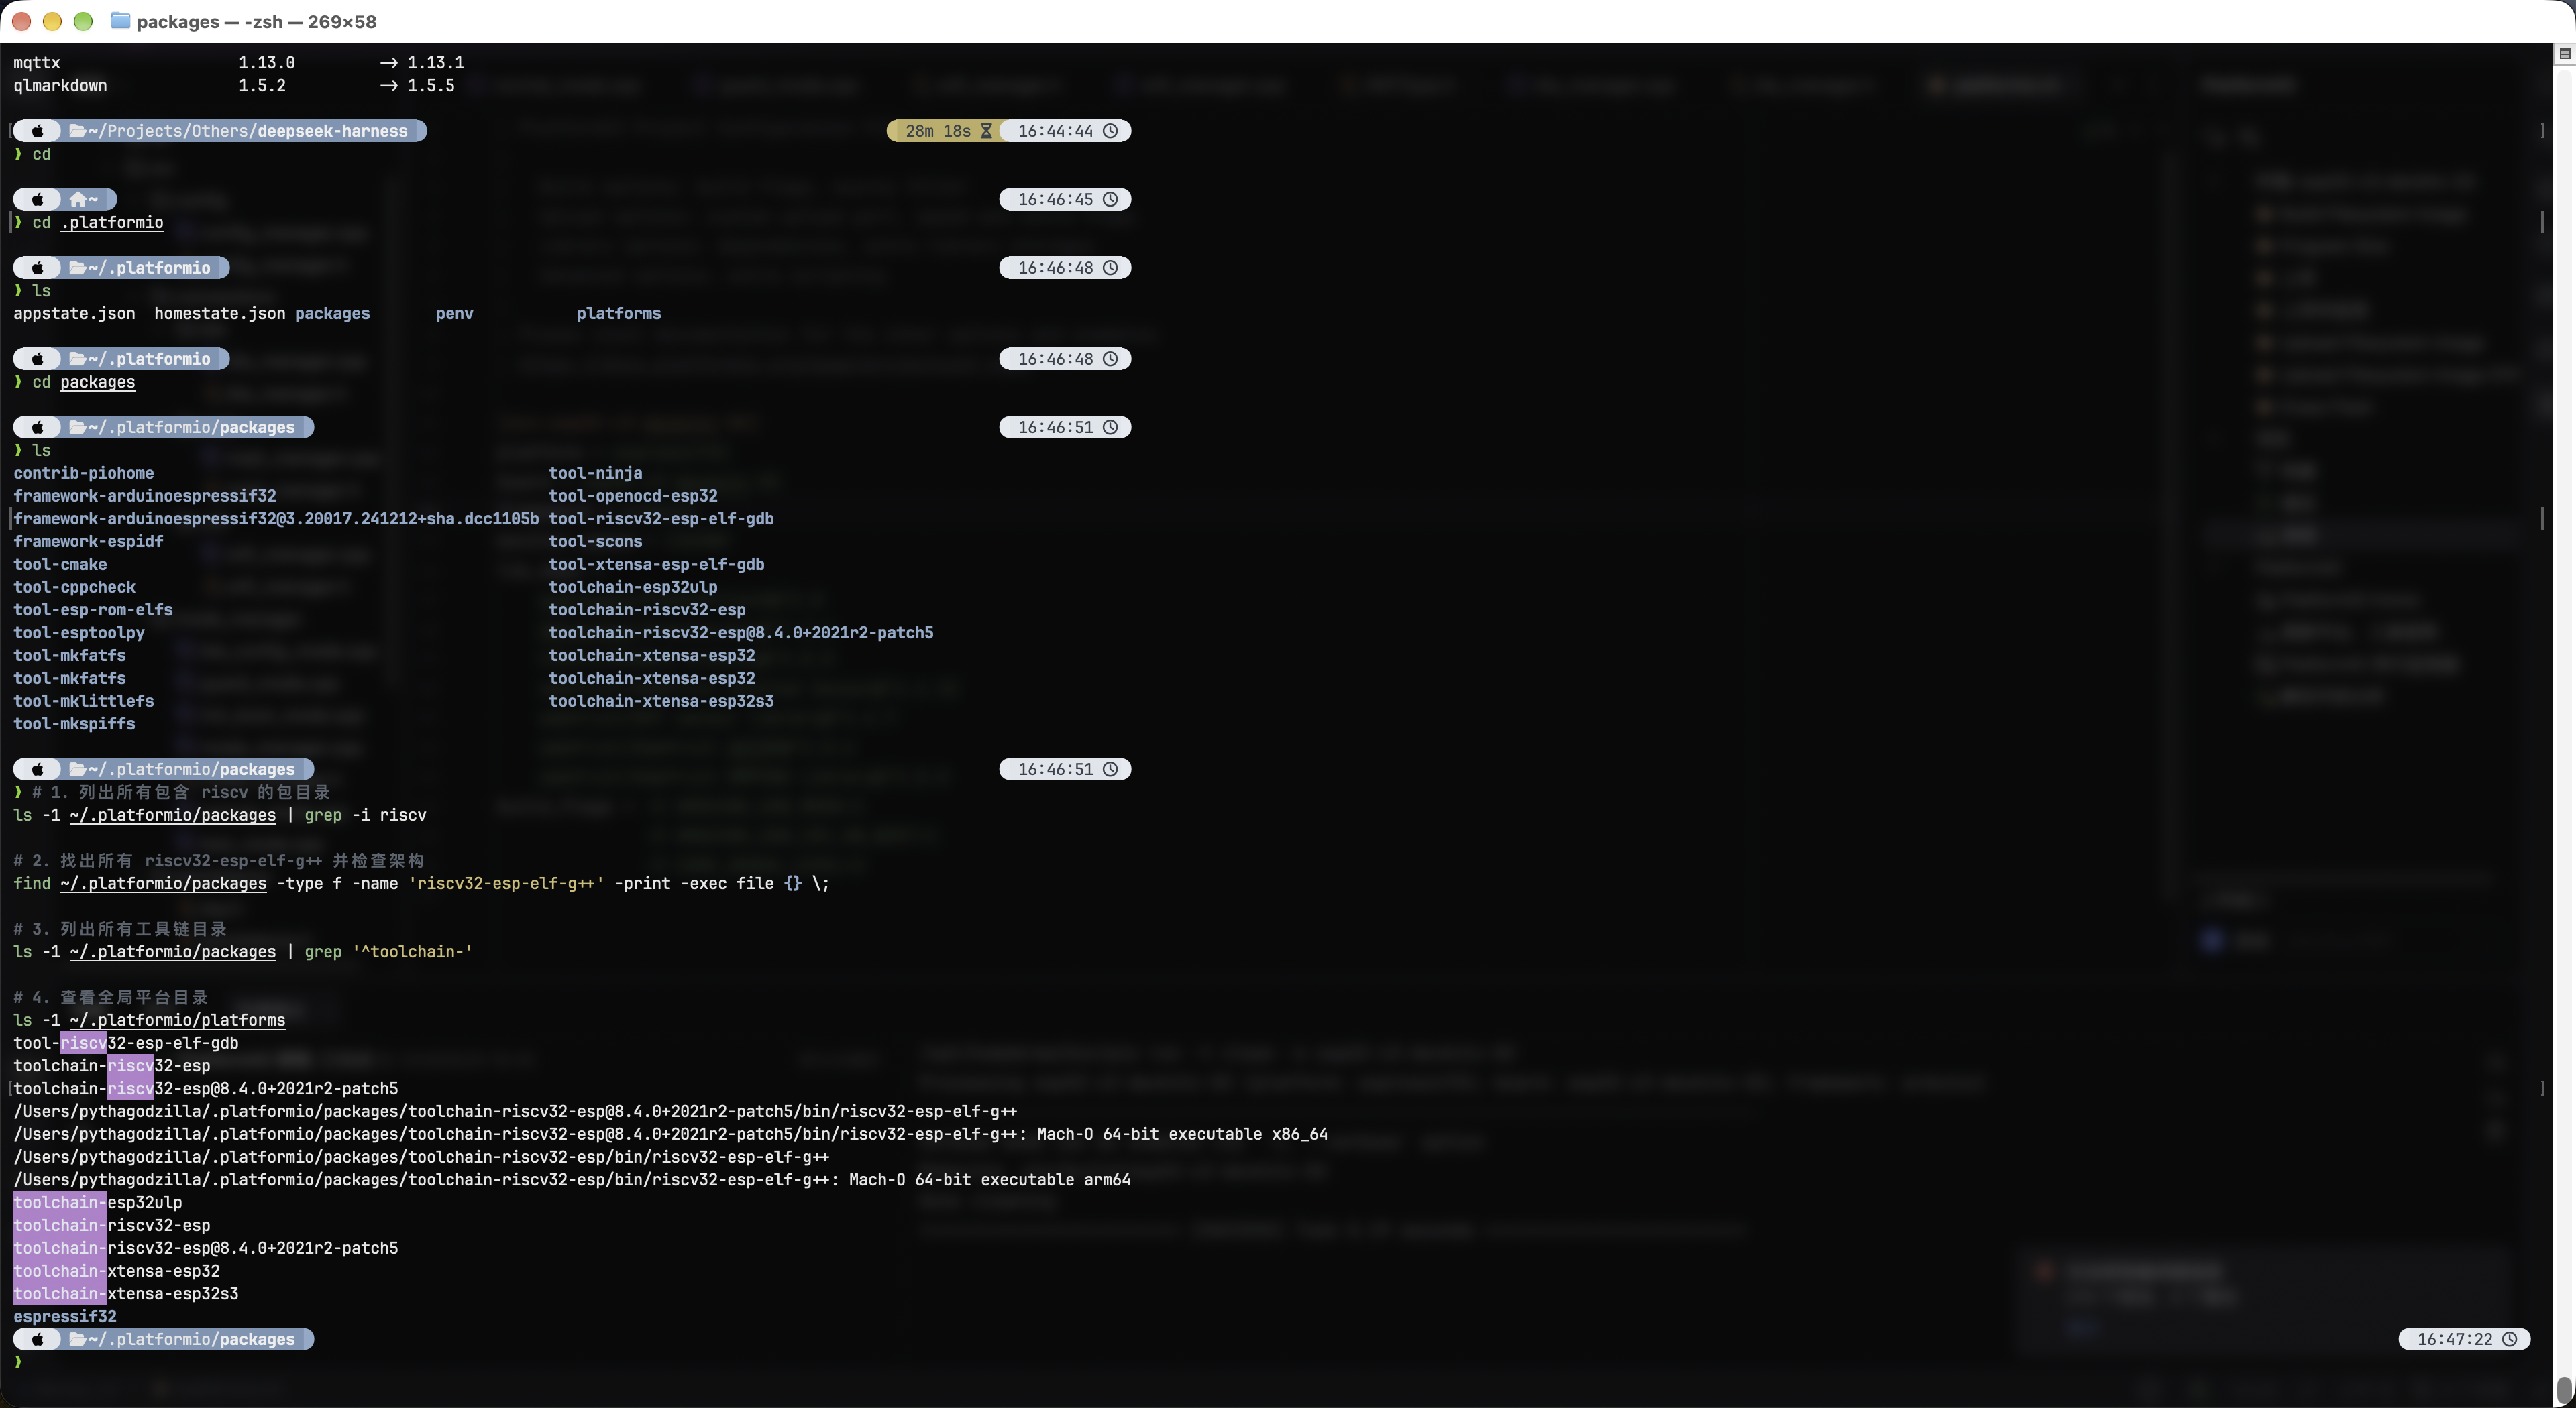Screen dimensions: 2576x1408
Task: Click 'toolchain-xtensa-esp32s3' in the two-column ls listing
Action: (x=661, y=701)
